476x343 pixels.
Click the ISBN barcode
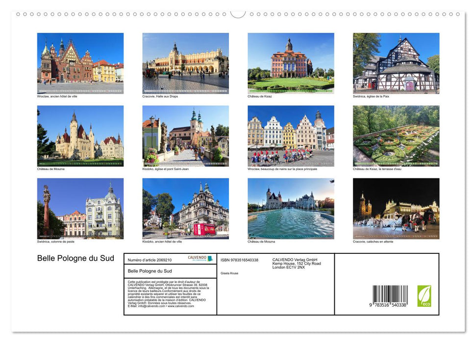(x=388, y=294)
